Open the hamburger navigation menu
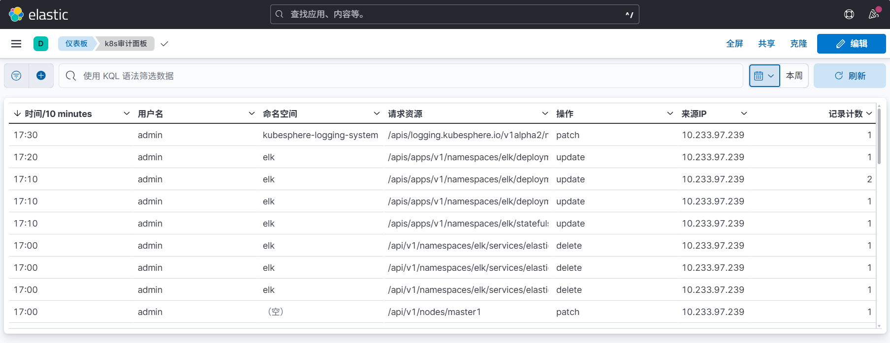The image size is (890, 343). coord(16,44)
